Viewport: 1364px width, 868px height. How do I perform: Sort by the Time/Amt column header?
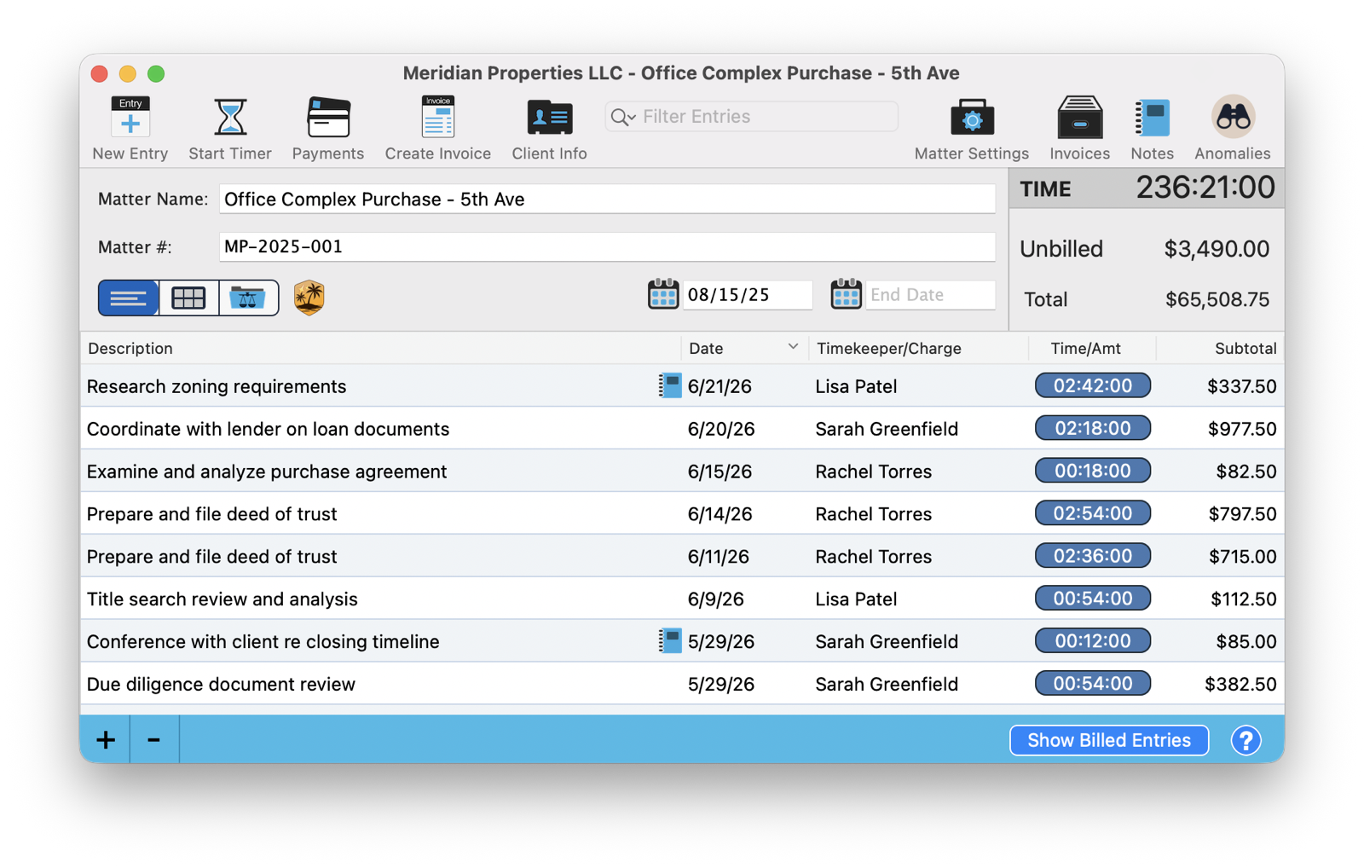pyautogui.click(x=1092, y=348)
